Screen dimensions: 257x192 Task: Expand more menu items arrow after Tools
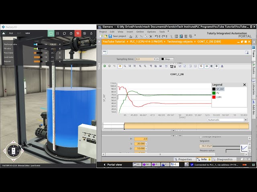click(168, 31)
